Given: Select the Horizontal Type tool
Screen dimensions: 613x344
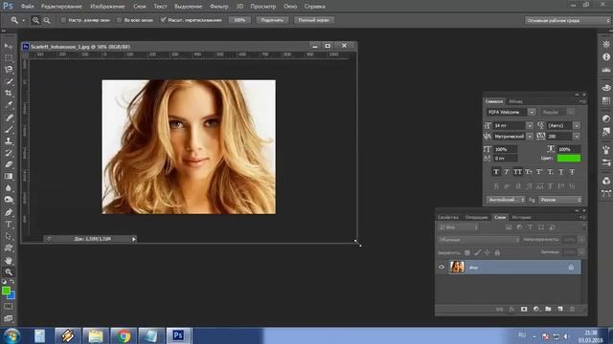Looking at the screenshot, I should point(9,225).
